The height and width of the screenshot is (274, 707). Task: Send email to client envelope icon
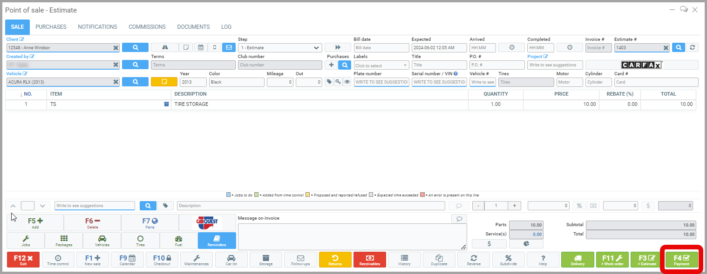228,47
